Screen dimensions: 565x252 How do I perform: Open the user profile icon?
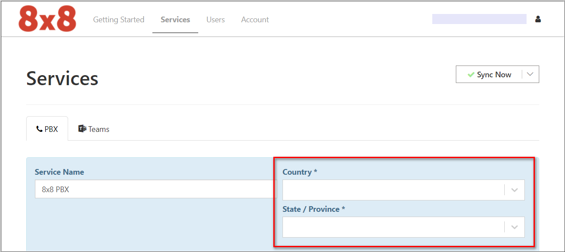[538, 19]
